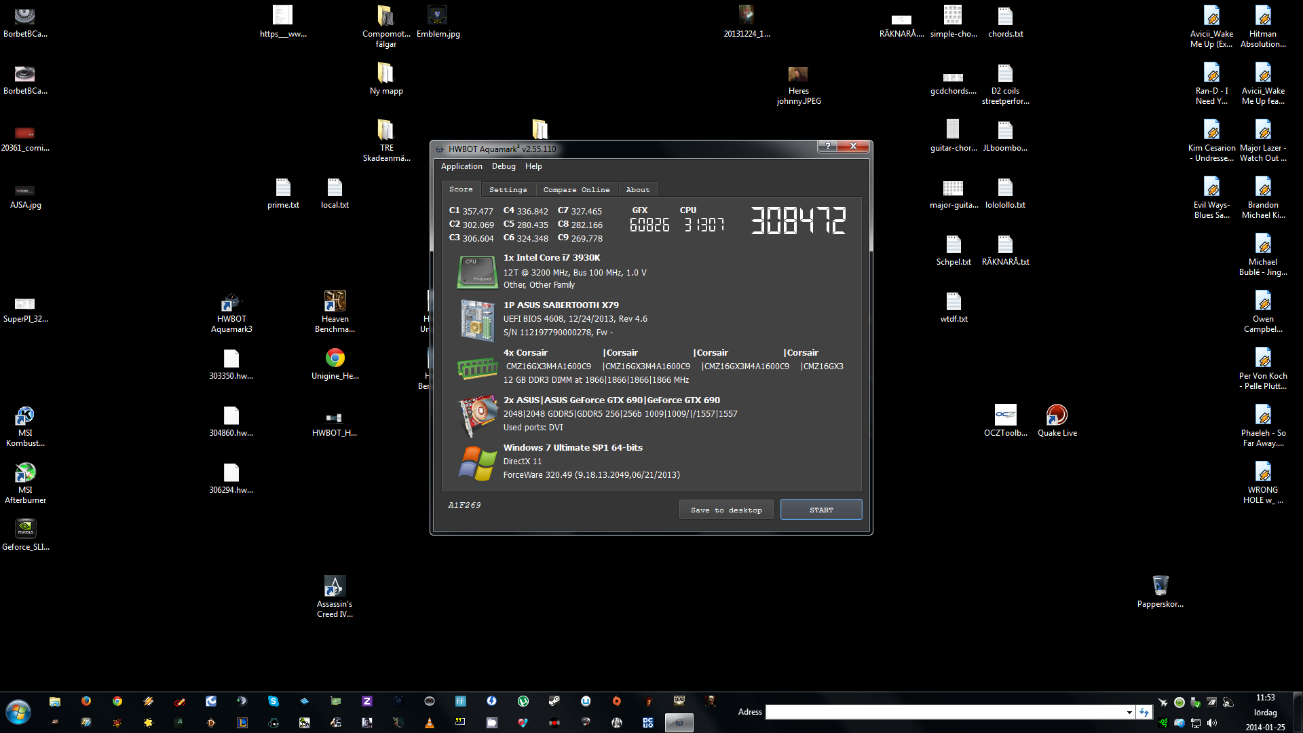Click the taskbar clock showing 11:53

click(x=1266, y=698)
